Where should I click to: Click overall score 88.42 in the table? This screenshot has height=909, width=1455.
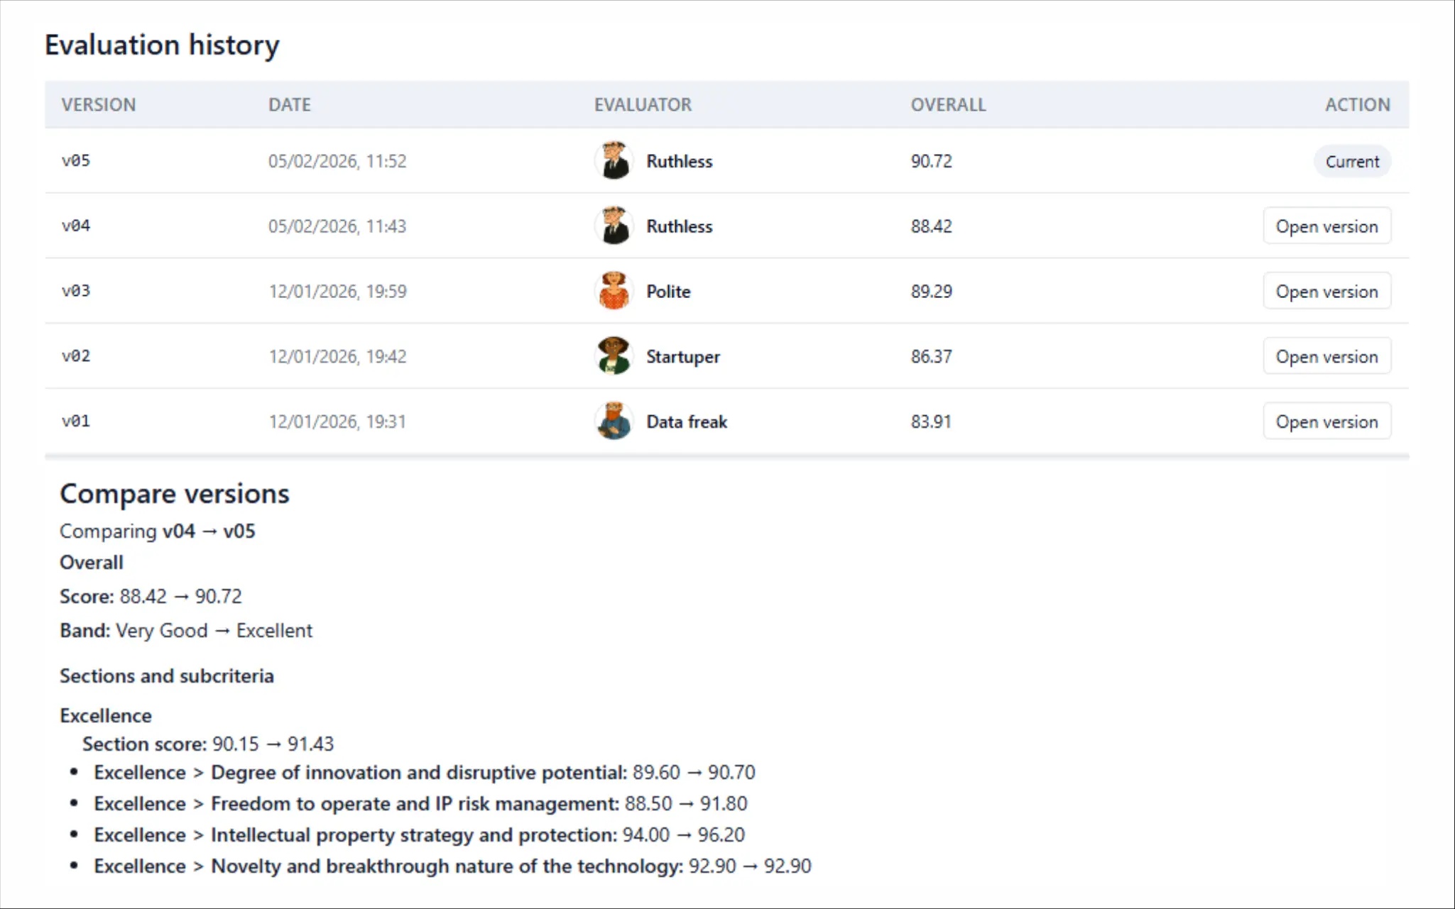(931, 226)
